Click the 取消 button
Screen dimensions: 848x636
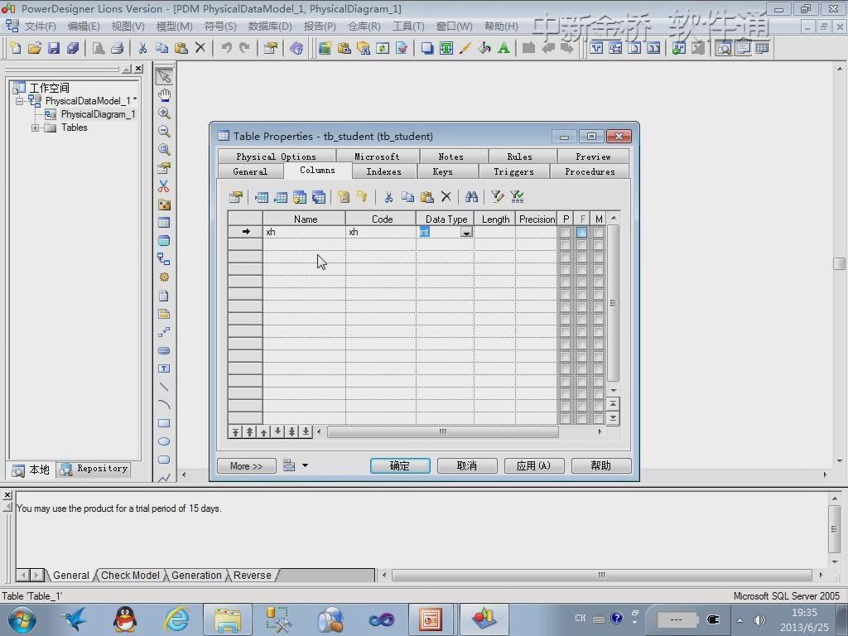467,465
